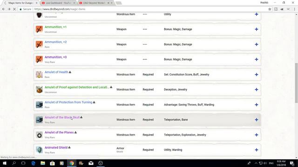Click the OBS icon on the taskbar

point(101,163)
